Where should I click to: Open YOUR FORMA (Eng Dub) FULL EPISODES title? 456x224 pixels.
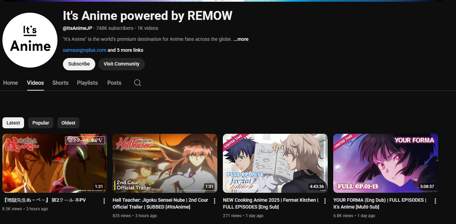[x=380, y=203]
